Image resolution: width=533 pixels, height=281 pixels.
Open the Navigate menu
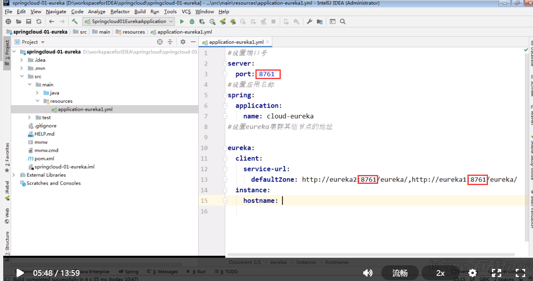[x=56, y=12]
